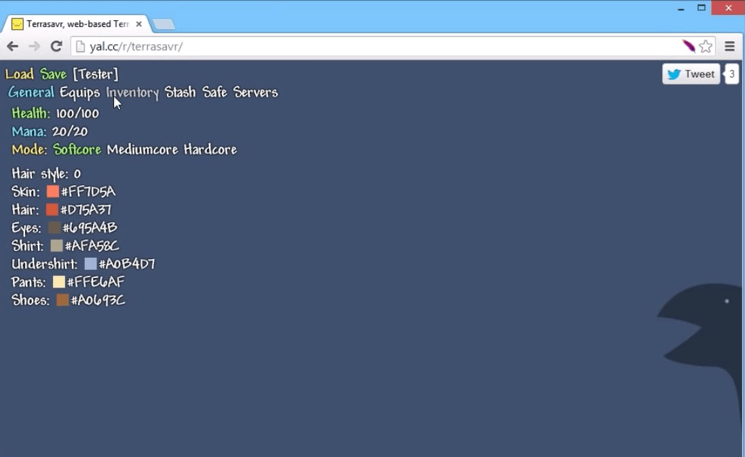
Task: Click the [Tester] player name
Action: 96,74
